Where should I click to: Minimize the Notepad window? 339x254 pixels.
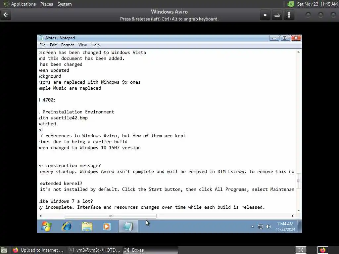274,38
